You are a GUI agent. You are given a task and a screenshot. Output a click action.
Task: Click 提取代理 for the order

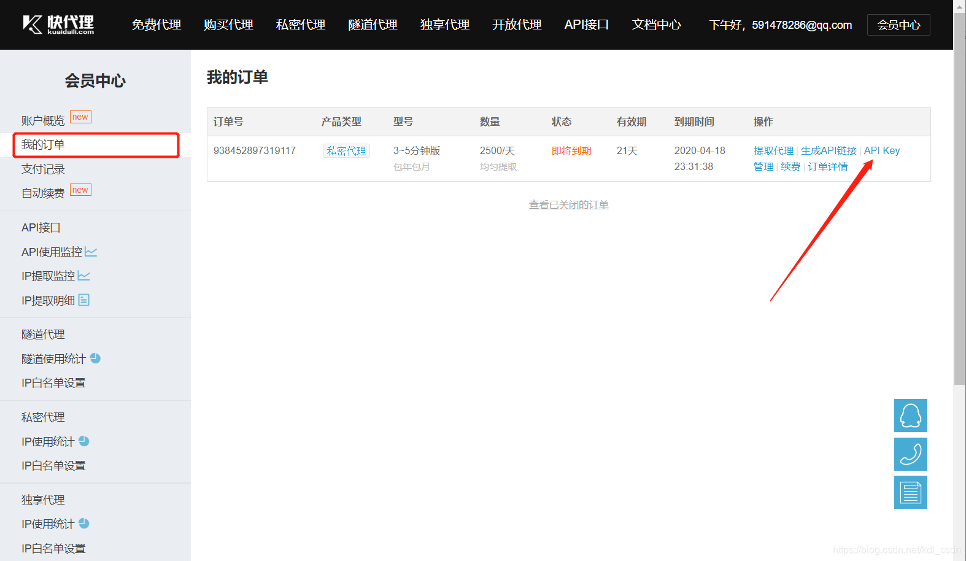773,150
